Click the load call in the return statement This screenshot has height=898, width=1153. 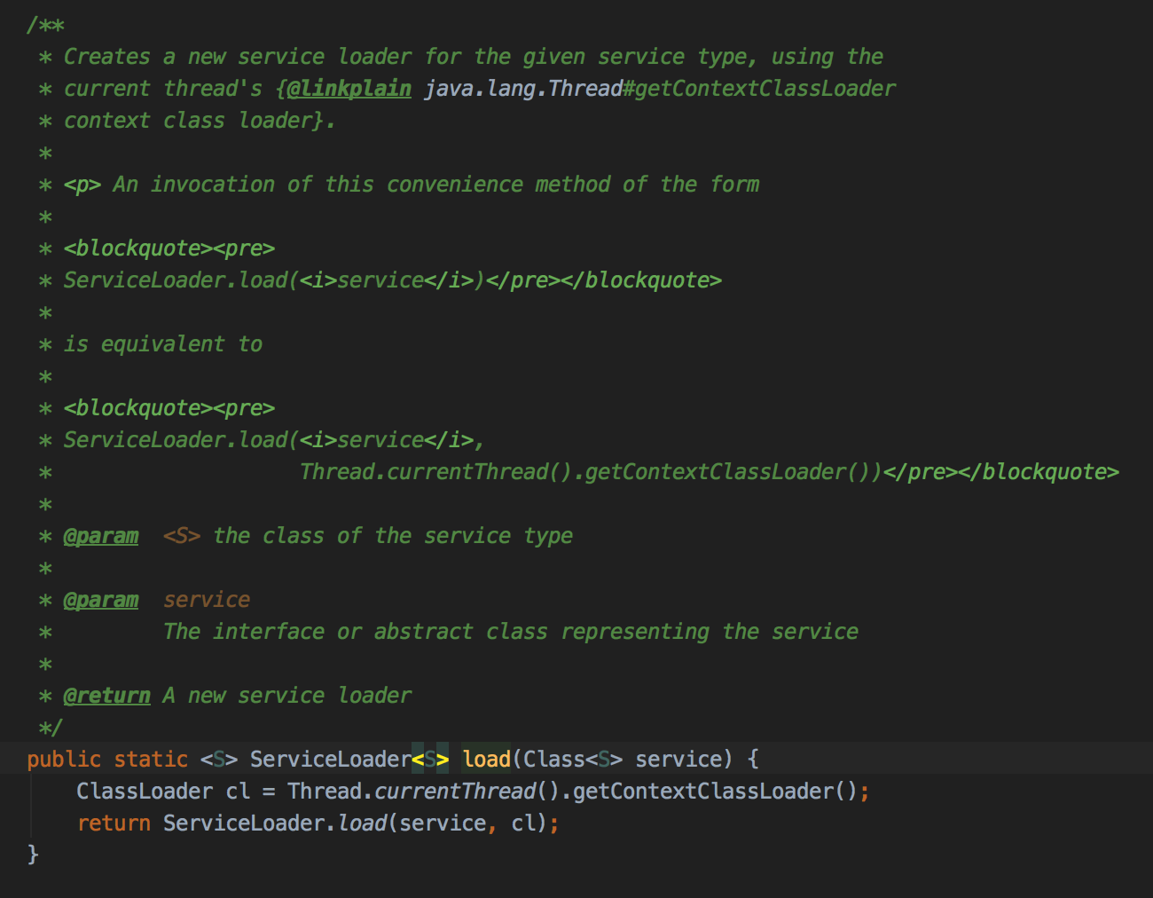coord(362,823)
